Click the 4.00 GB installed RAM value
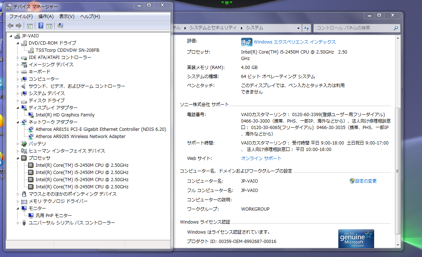 click(249, 68)
